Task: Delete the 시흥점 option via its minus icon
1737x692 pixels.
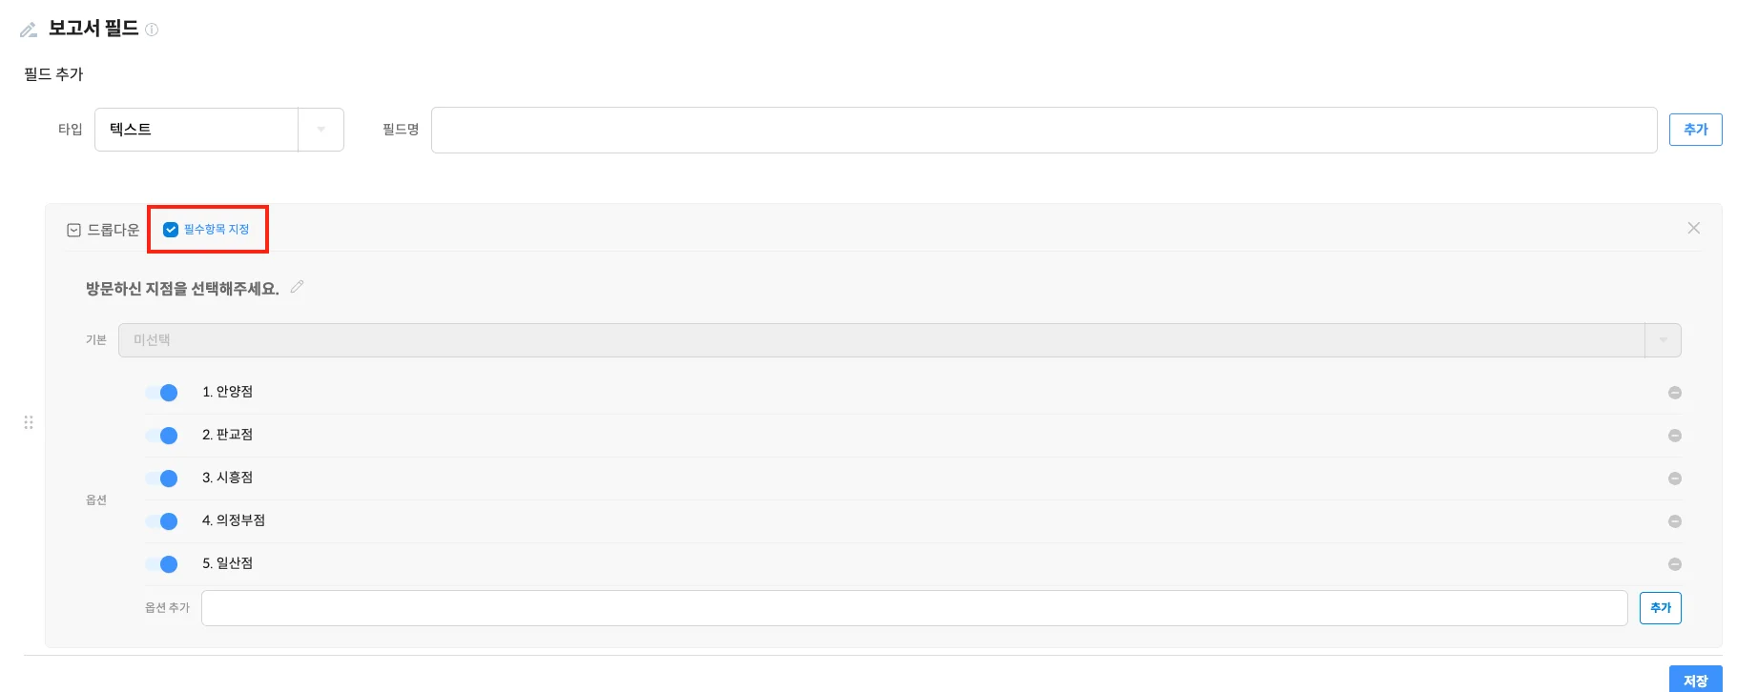Action: (1674, 478)
